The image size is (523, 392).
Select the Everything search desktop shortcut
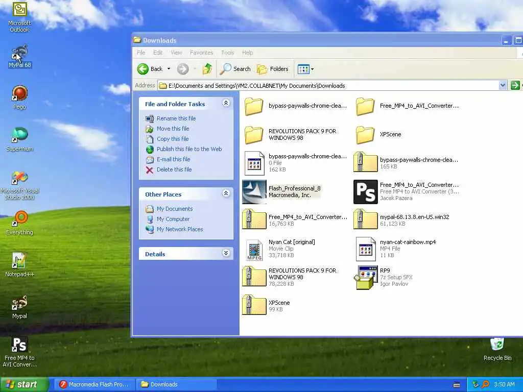point(19,223)
